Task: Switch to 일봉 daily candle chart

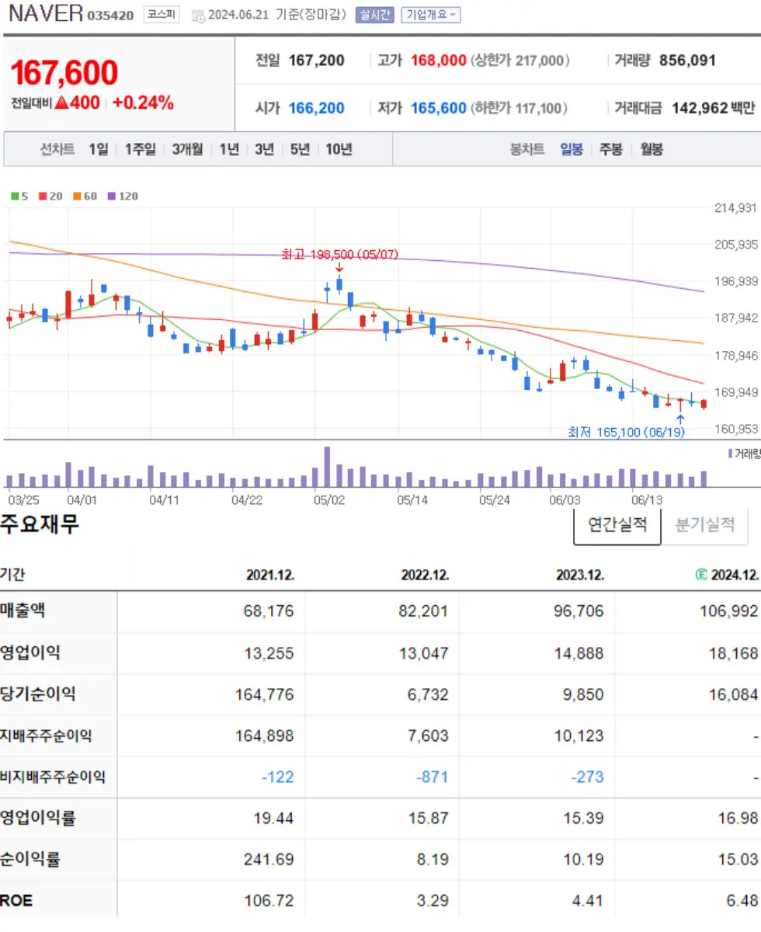Action: [572, 149]
